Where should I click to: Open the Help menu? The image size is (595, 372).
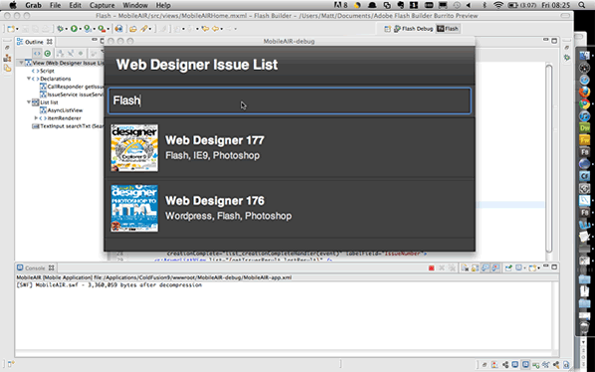(163, 5)
